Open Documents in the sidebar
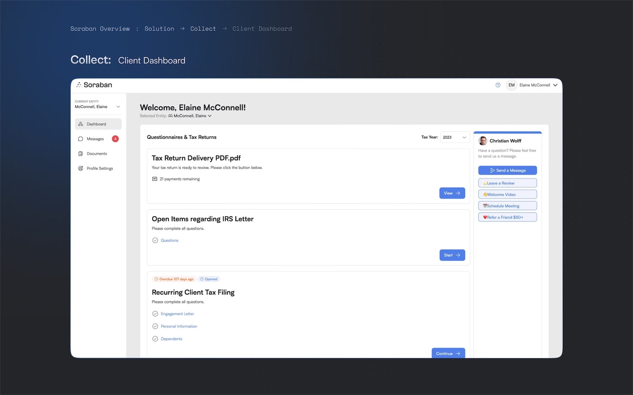Screen dimensions: 633x395 coord(98,154)
